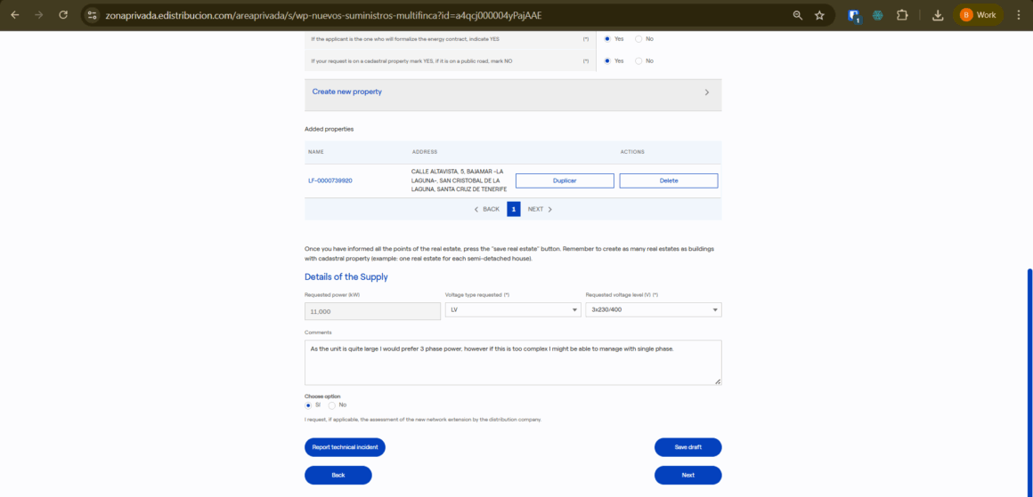This screenshot has width=1033, height=497.
Task: Open the Extensions puzzle piece menu
Action: pyautogui.click(x=902, y=15)
